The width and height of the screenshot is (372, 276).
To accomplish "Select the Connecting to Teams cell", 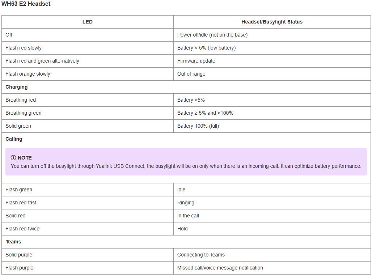I will [x=201, y=255].
